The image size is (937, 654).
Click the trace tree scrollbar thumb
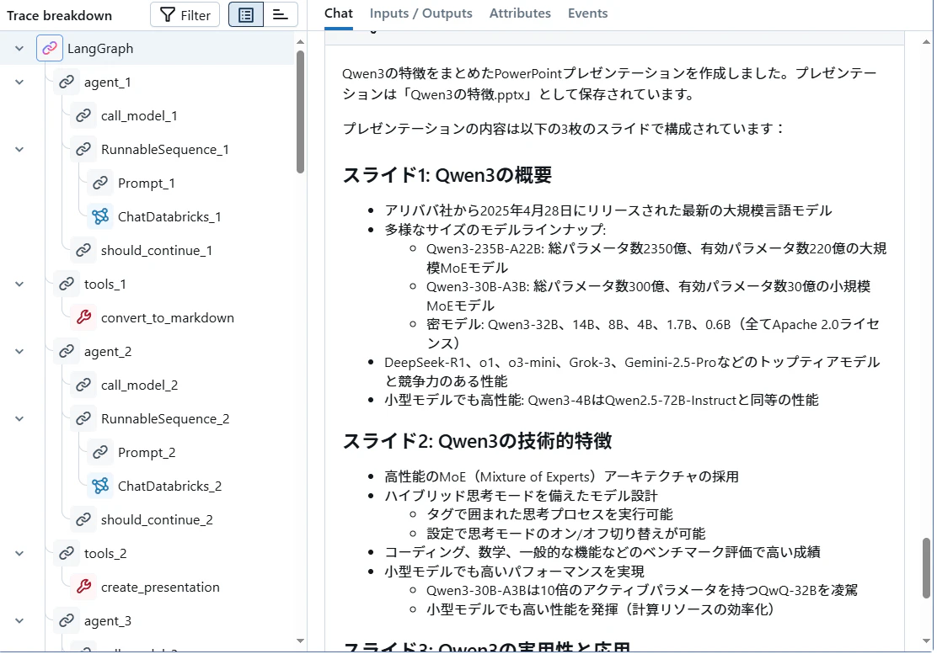(300, 112)
